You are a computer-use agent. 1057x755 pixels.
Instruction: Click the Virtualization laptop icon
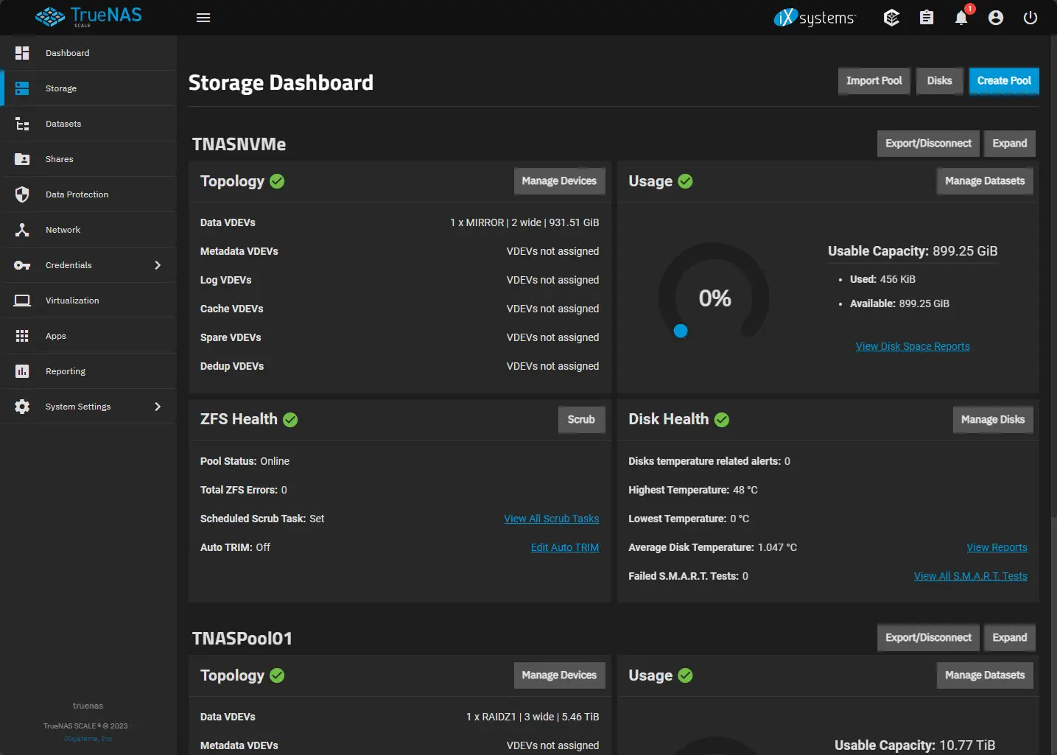click(22, 301)
